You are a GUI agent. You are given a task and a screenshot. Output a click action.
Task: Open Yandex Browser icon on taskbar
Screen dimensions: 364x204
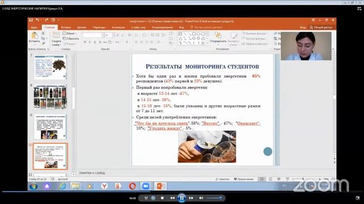click(x=104, y=186)
